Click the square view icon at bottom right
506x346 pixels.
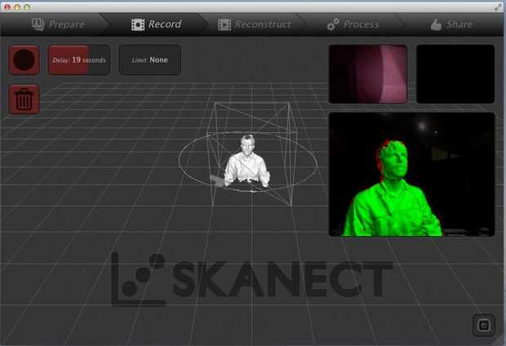tap(483, 325)
